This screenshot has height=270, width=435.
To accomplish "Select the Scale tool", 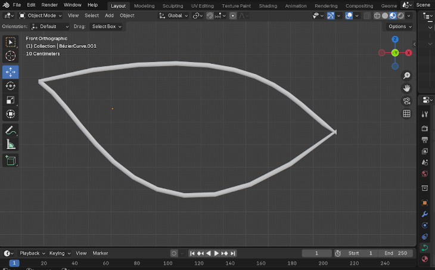I will point(11,100).
